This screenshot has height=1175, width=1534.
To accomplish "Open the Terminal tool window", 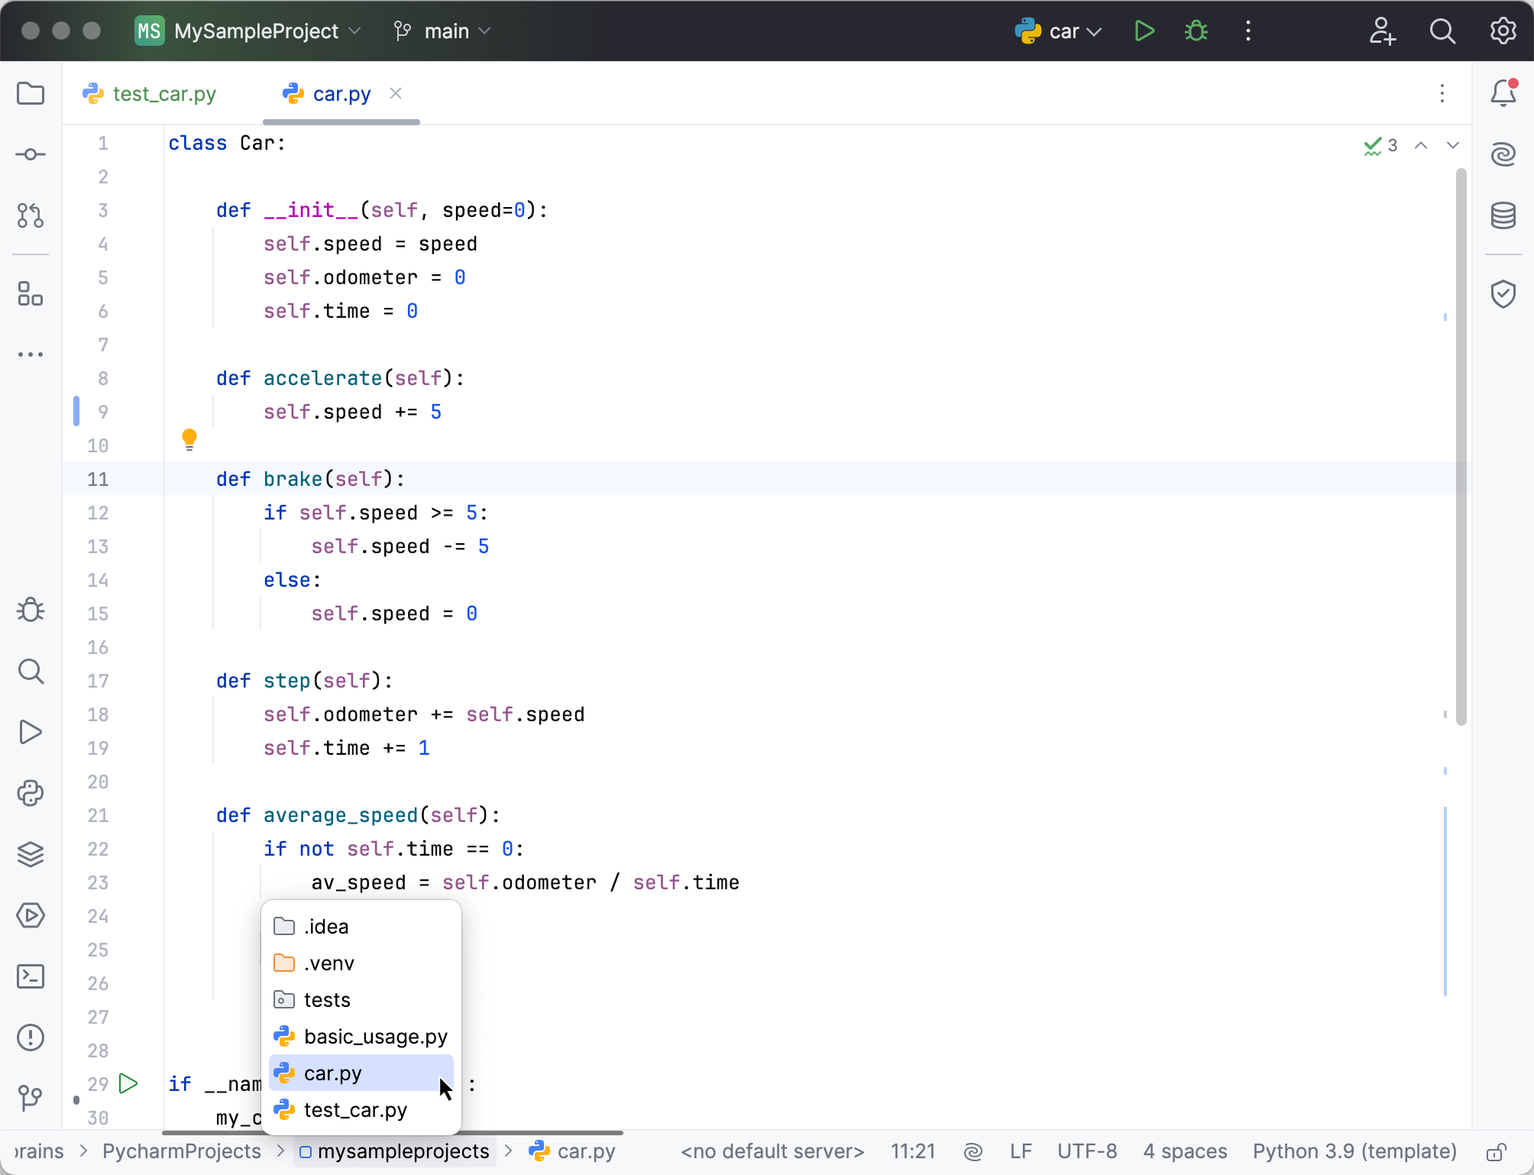I will point(31,976).
